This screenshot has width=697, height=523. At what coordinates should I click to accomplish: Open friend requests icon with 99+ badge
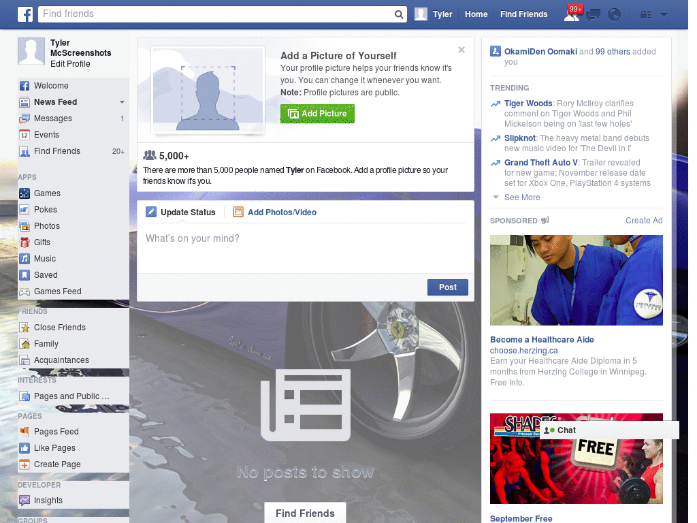(x=572, y=14)
